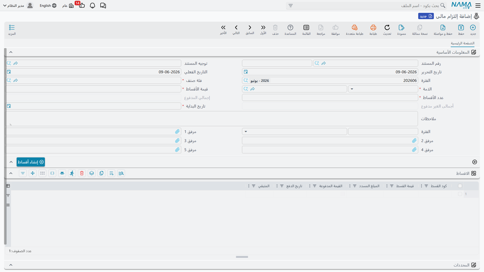Expand the المحددات section chevron
Viewport: 484px width, 272px height.
(x=11, y=265)
